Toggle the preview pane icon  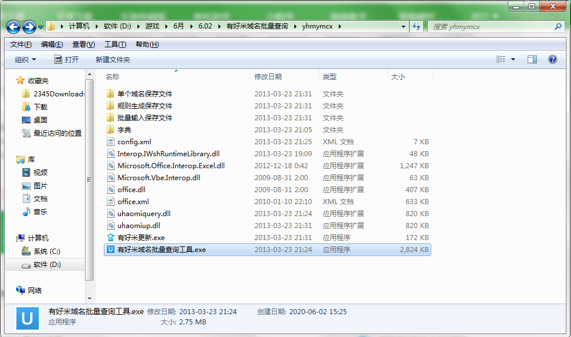tap(532, 59)
